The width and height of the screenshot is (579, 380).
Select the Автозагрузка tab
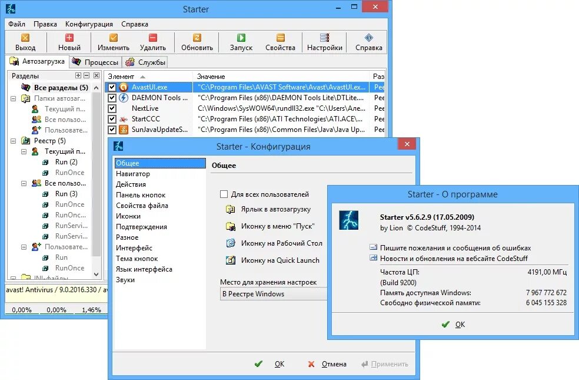point(37,61)
